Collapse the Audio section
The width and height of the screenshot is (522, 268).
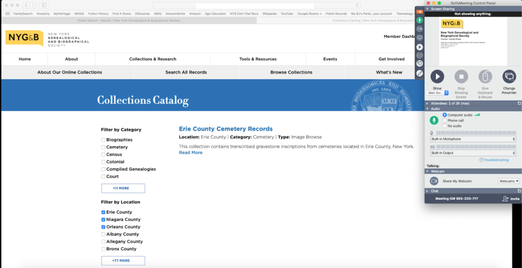[x=428, y=109]
